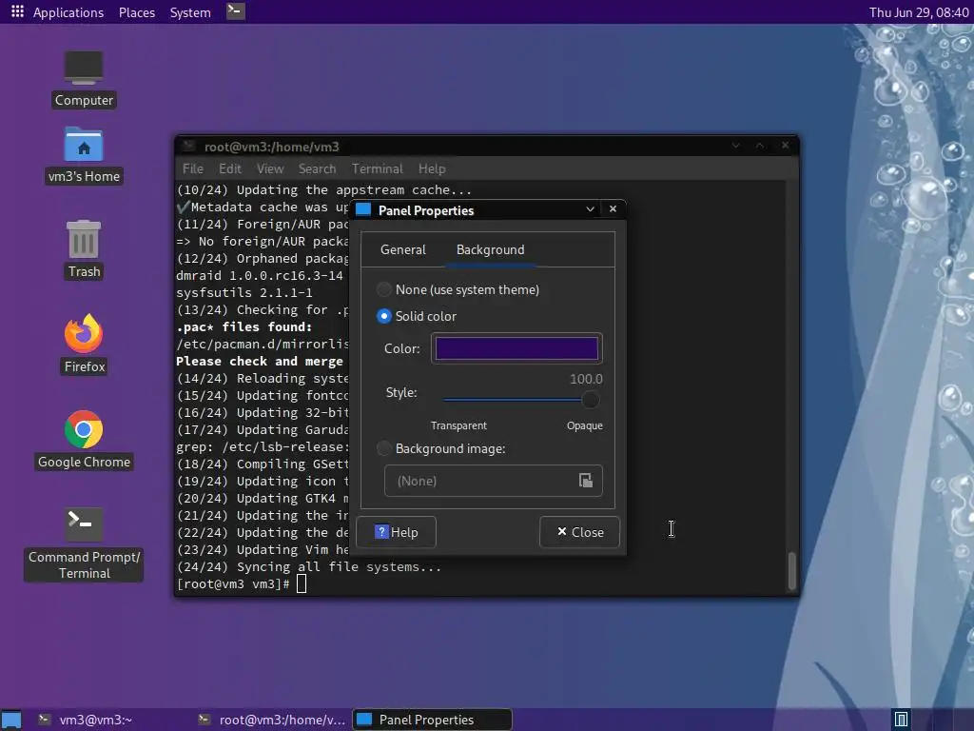Click the terminal window vertical scrollbar
974x731 pixels.
click(x=792, y=571)
